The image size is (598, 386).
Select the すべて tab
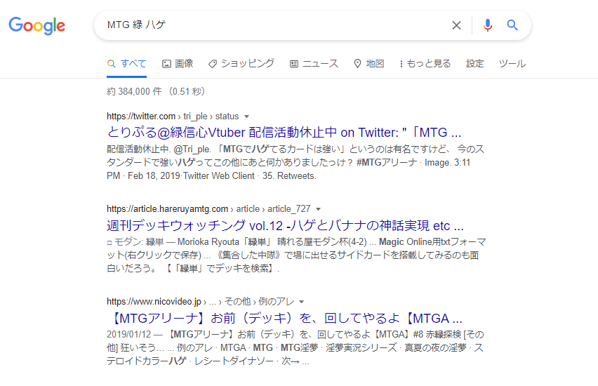click(126, 64)
